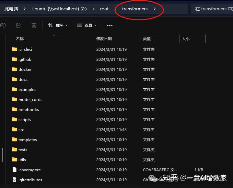Select the .github folder icon
Screen dimensions: 233x188
click(14, 59)
